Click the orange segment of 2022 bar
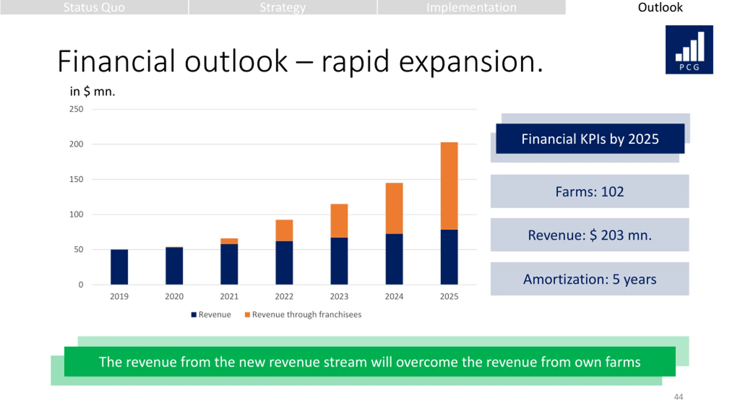The width and height of the screenshot is (740, 416). (x=284, y=231)
